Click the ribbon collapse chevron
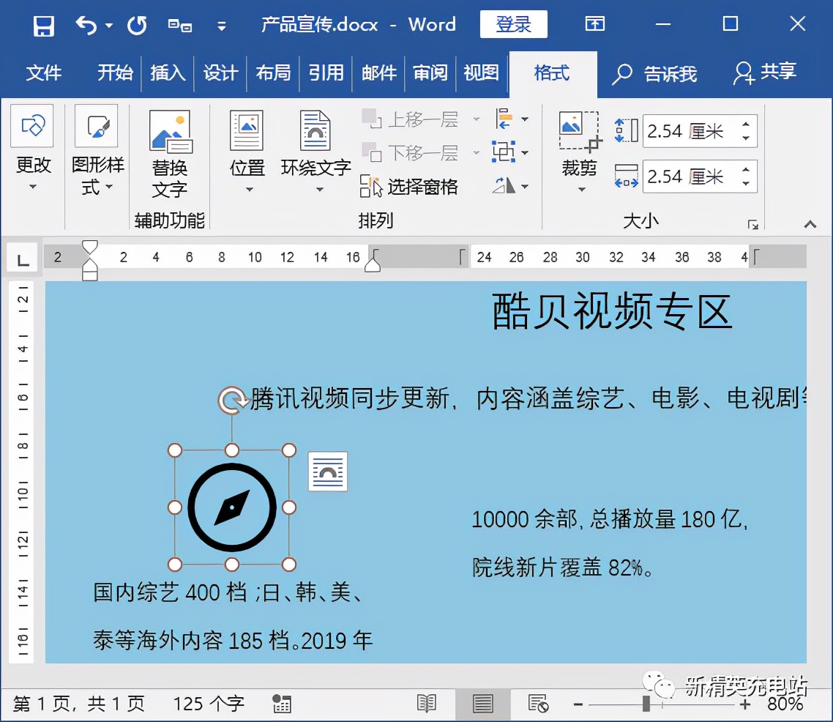 pos(810,225)
